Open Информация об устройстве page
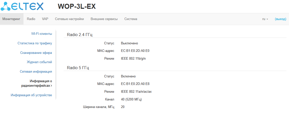This screenshot has height=113, width=289. (31, 95)
